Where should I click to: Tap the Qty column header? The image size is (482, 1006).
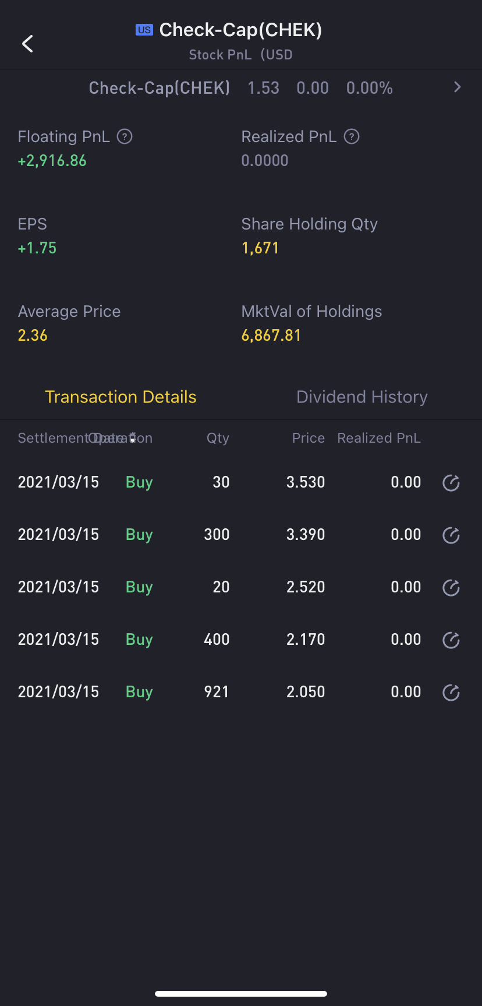[x=218, y=438]
